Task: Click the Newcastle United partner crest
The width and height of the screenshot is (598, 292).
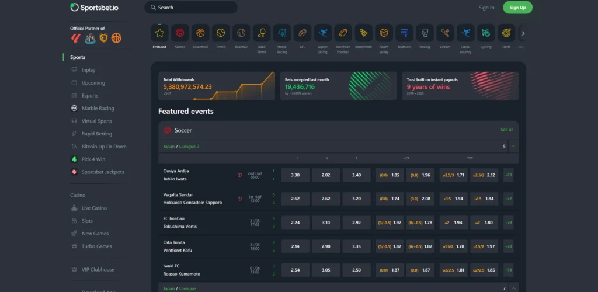Action: 90,38
